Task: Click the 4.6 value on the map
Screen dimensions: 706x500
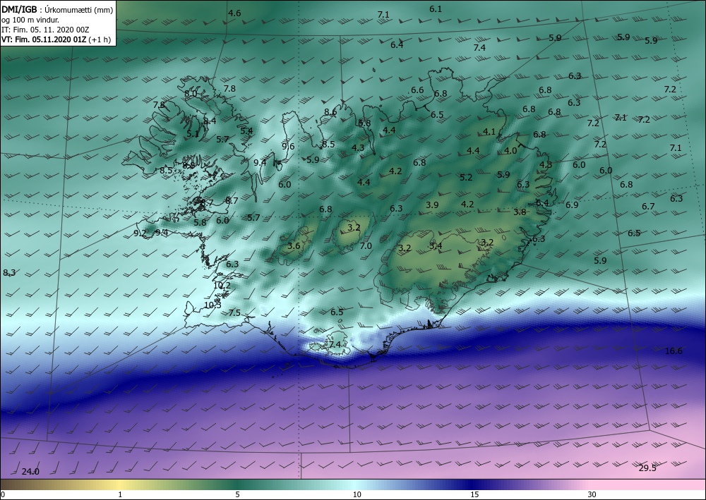Action: pyautogui.click(x=234, y=13)
